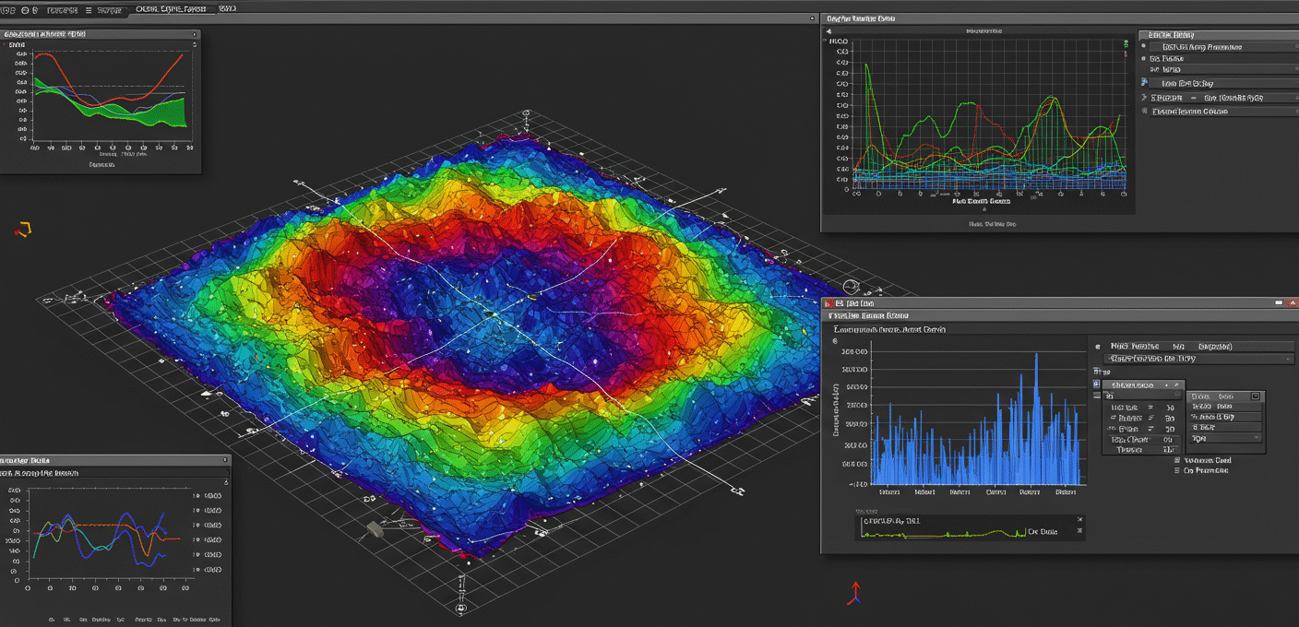Image resolution: width=1299 pixels, height=627 pixels.
Task: Toggle the upper checkbox below the list panels
Action: pos(1177,459)
